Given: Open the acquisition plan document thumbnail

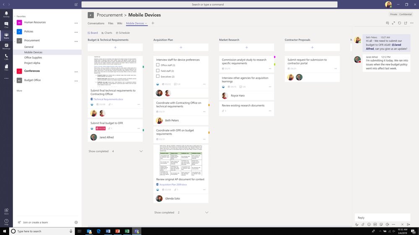Looking at the screenshot, I should point(181,161).
